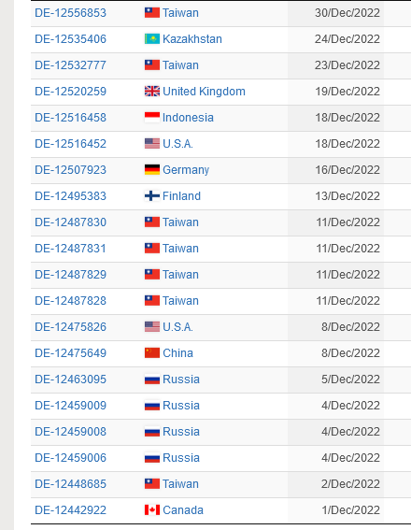Open postcard ID DE-12520259
This screenshot has height=530, width=411.
click(x=71, y=92)
